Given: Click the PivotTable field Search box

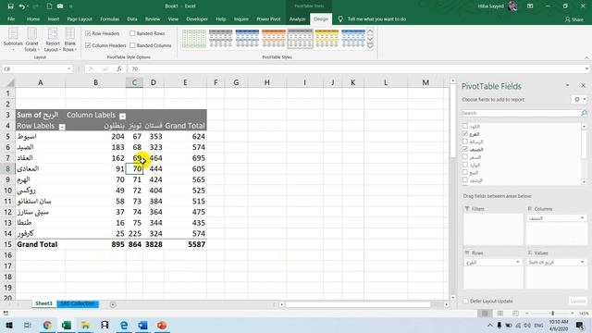Looking at the screenshot, I should [x=521, y=113].
